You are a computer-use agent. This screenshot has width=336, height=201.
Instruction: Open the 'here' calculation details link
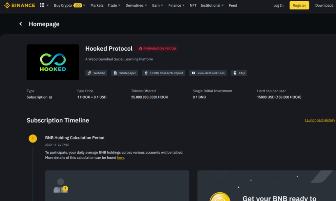tap(121, 157)
